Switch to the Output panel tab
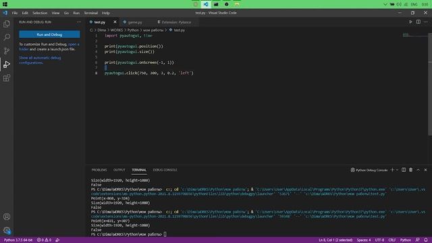Image resolution: width=432 pixels, height=243 pixels. click(119, 170)
